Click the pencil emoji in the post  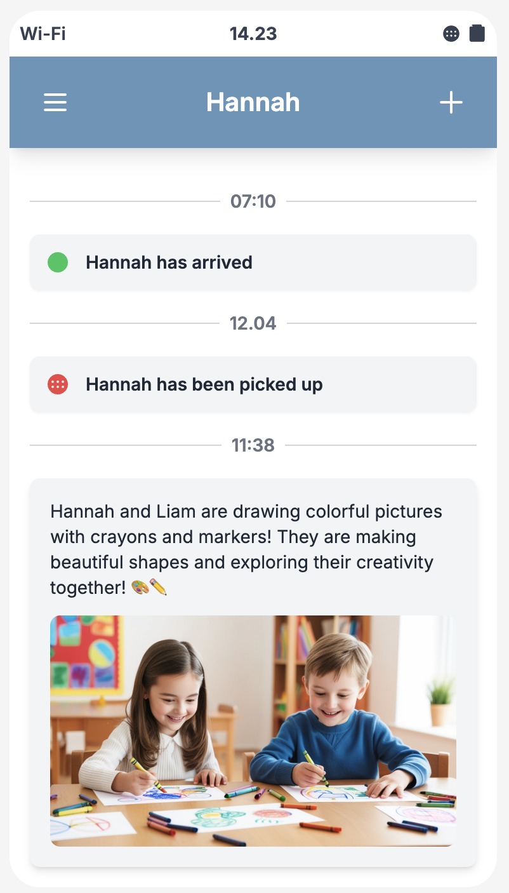pyautogui.click(x=159, y=588)
